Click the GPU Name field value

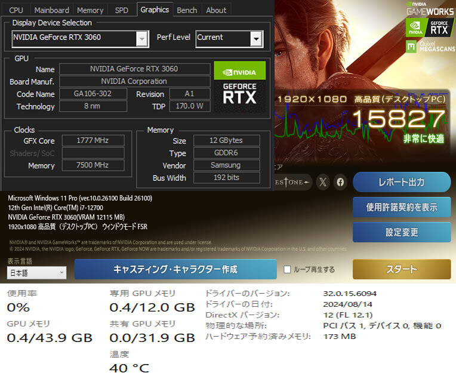click(x=135, y=69)
